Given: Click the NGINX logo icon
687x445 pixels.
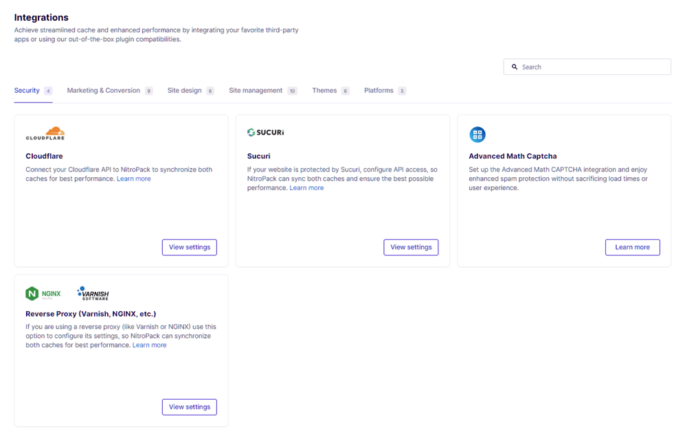Looking at the screenshot, I should [x=44, y=293].
